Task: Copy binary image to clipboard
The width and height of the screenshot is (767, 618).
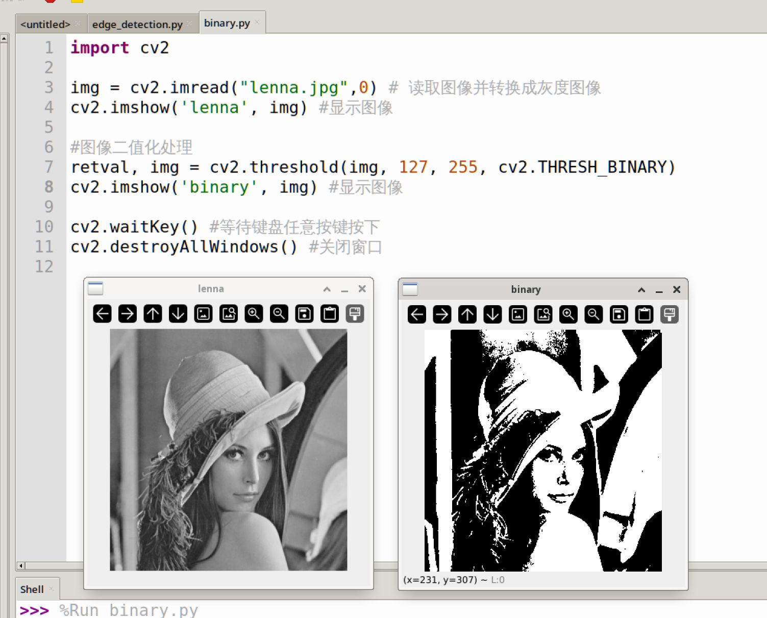Action: 644,314
